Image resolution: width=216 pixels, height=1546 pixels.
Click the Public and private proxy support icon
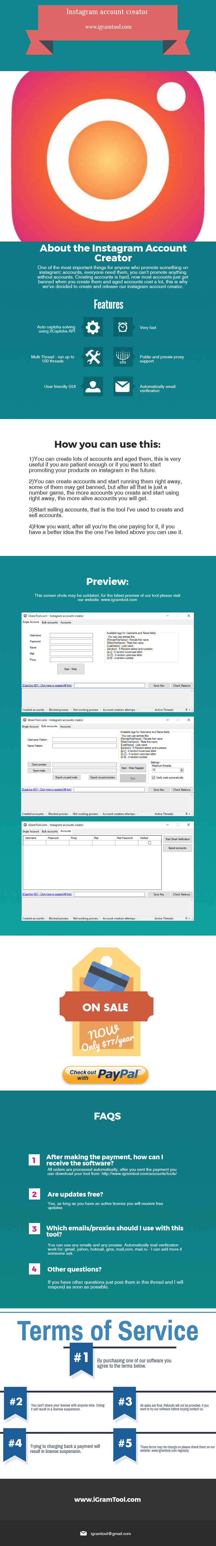[123, 356]
